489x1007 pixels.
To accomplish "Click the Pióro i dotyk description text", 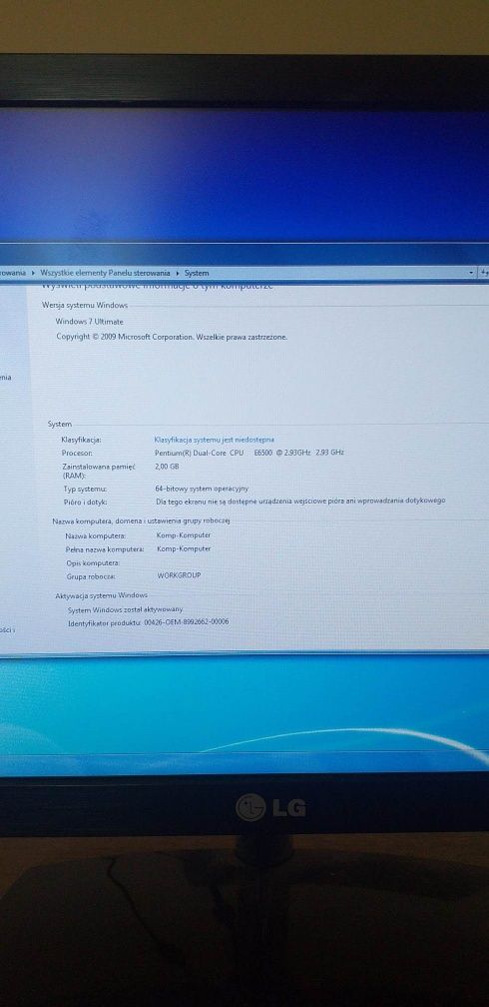I will tap(300, 501).
